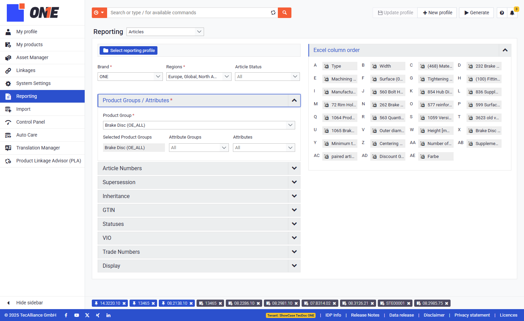Open the Article Status dropdown
Viewport: 524px width, 321px height.
point(267,76)
